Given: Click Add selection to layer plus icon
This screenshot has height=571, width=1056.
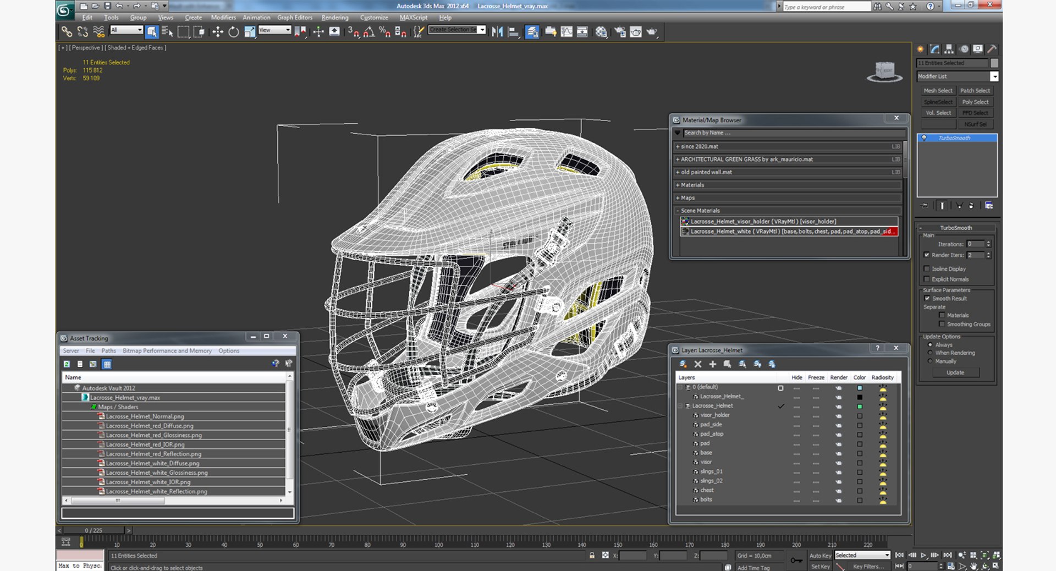Looking at the screenshot, I should pyautogui.click(x=712, y=364).
